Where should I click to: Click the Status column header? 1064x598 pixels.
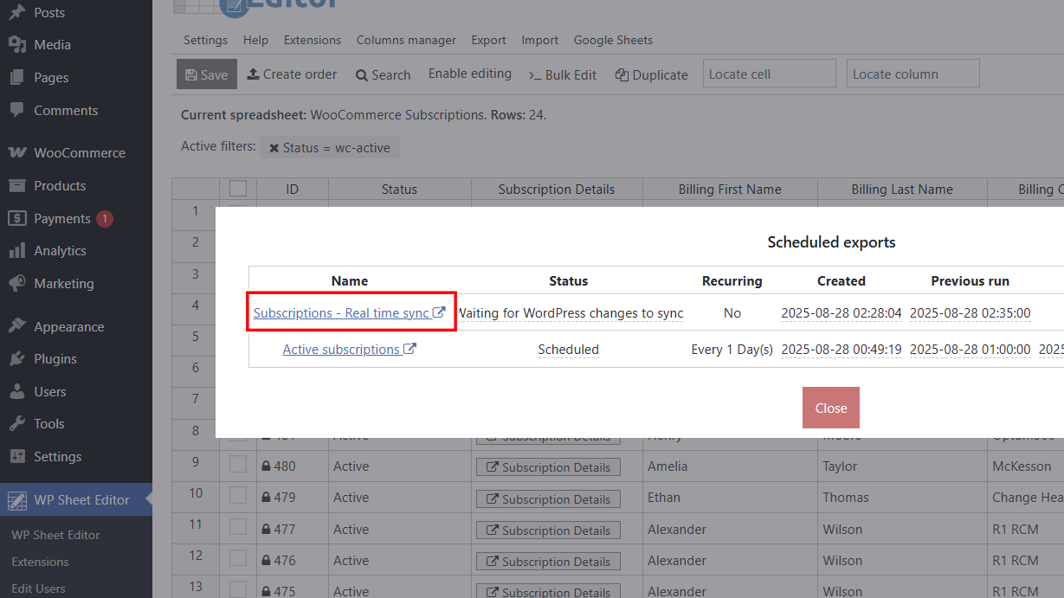(x=399, y=190)
